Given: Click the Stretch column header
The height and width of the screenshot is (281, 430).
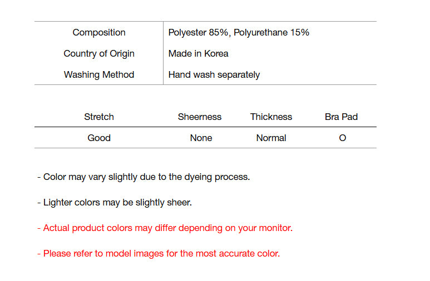Looking at the screenshot, I should [x=99, y=117].
